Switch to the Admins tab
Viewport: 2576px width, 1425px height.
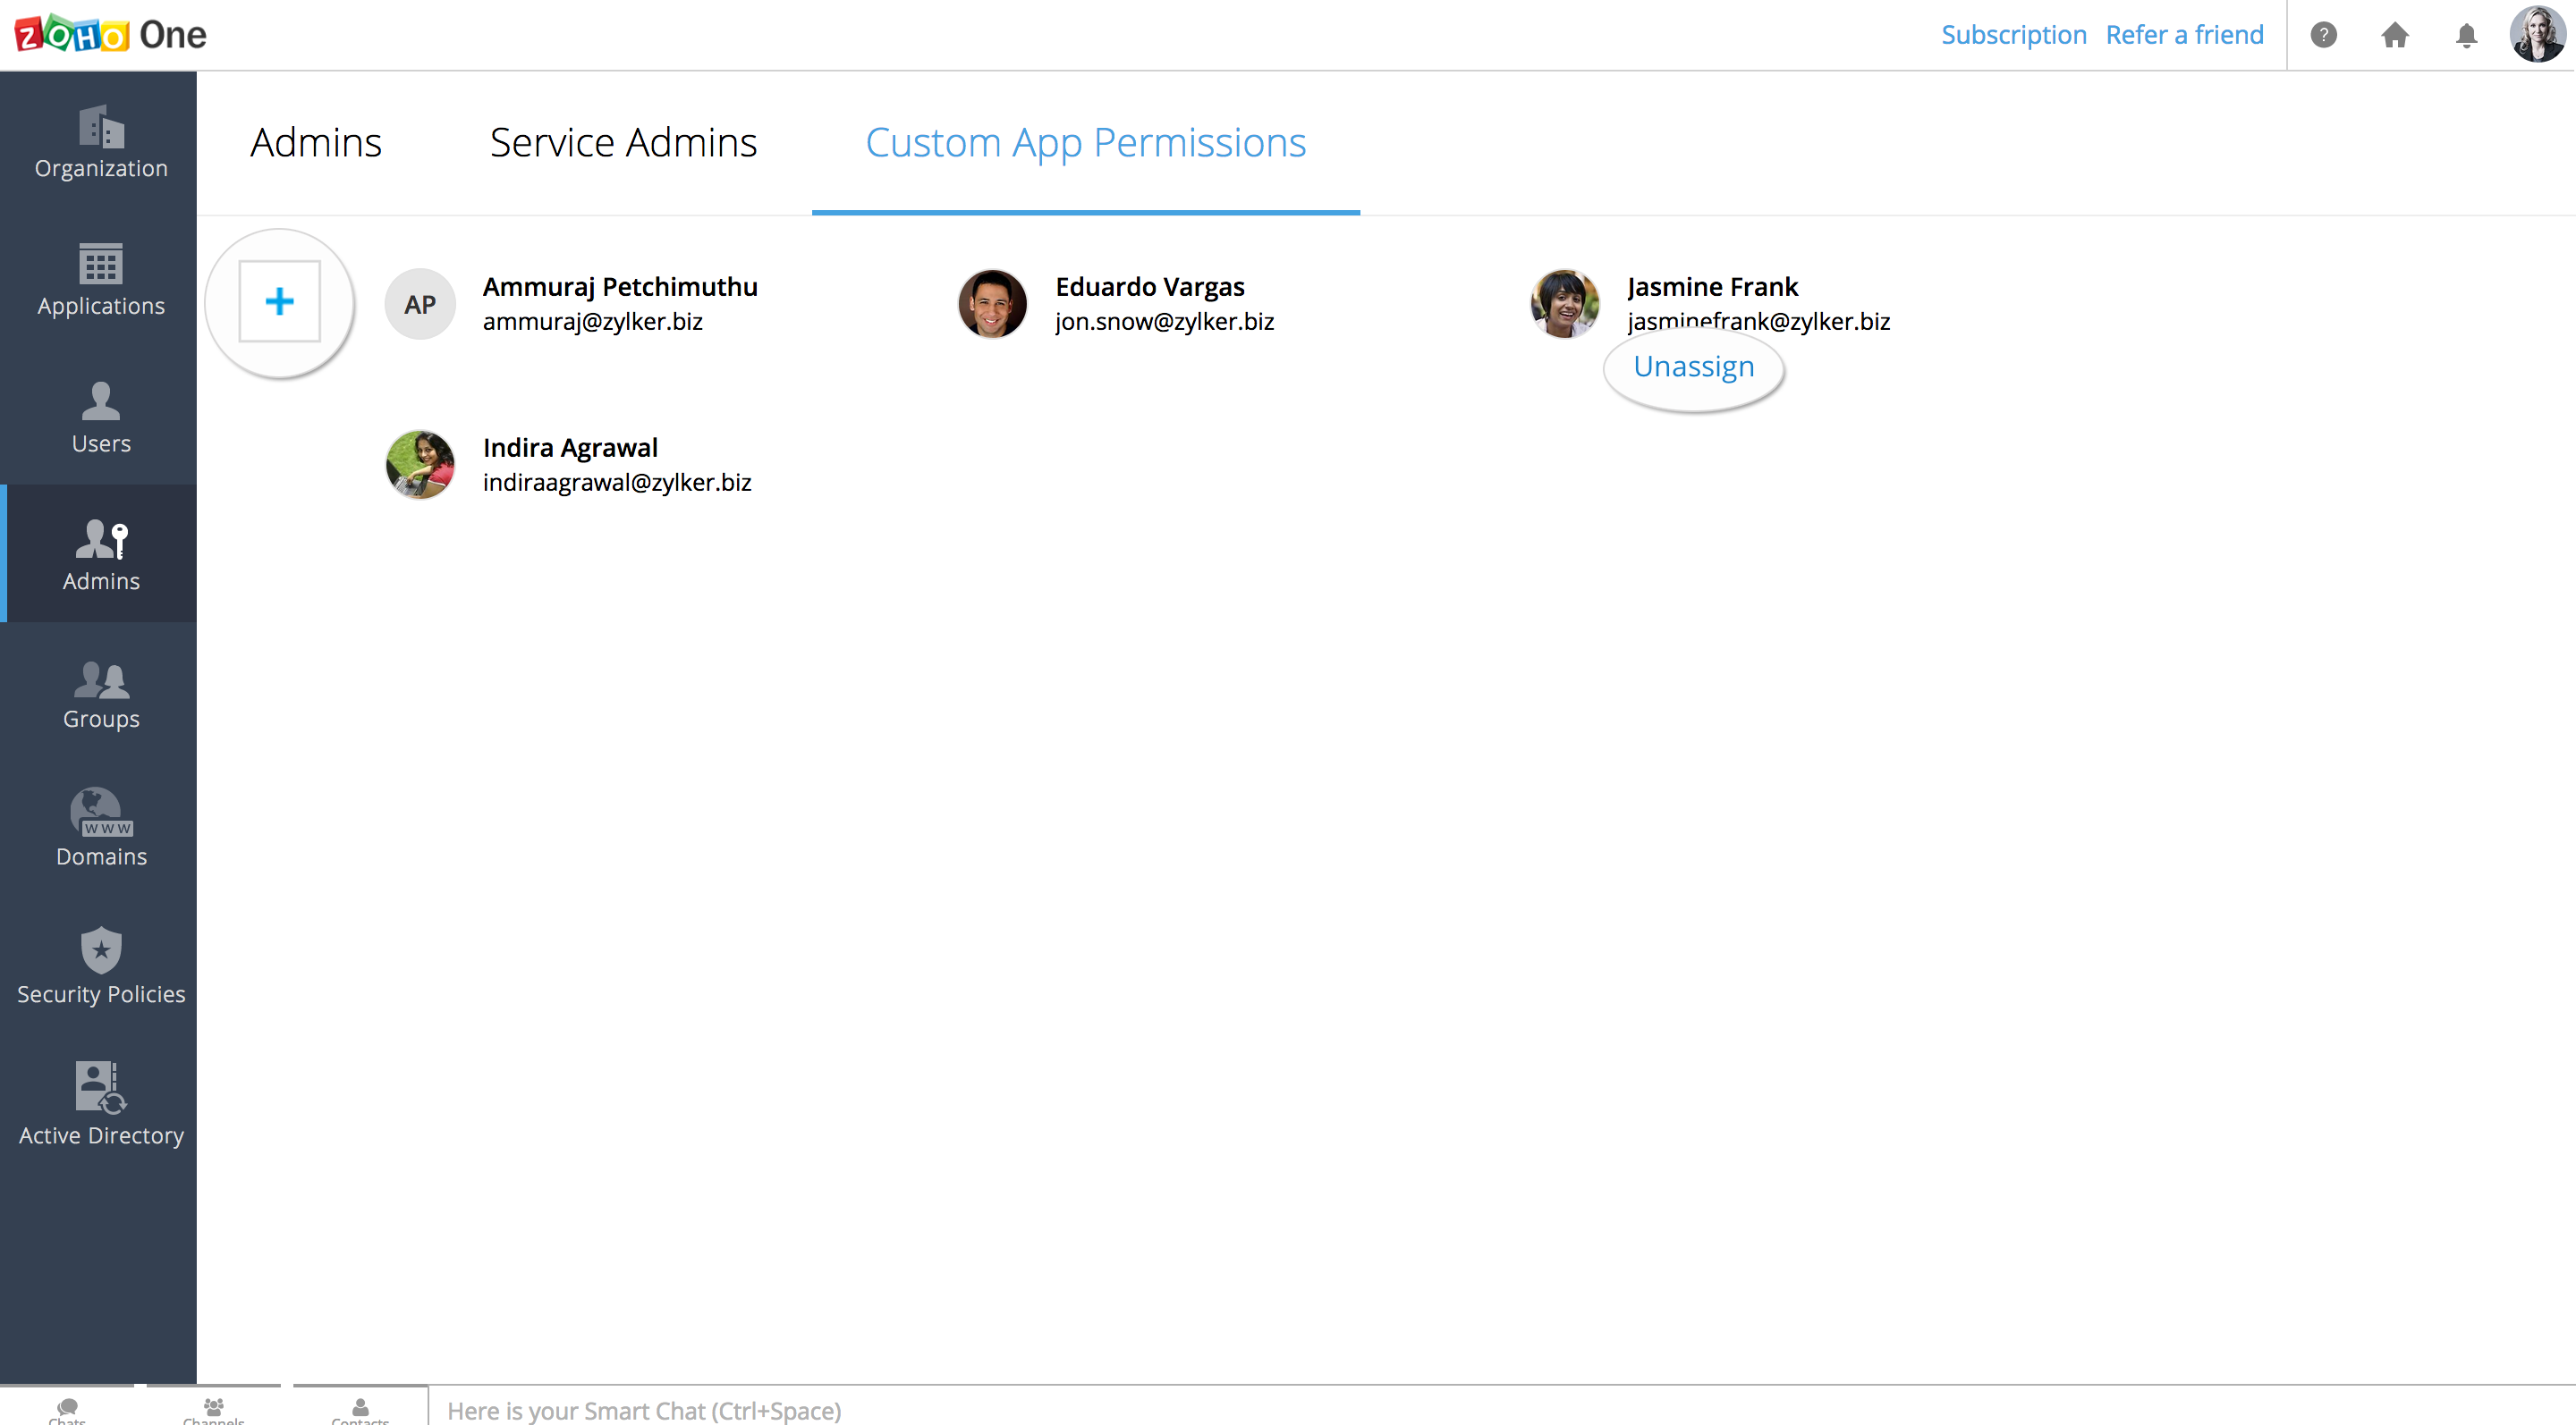click(x=316, y=143)
